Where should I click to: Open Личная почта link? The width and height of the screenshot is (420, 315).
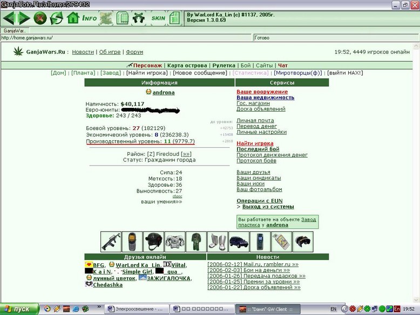point(255,120)
